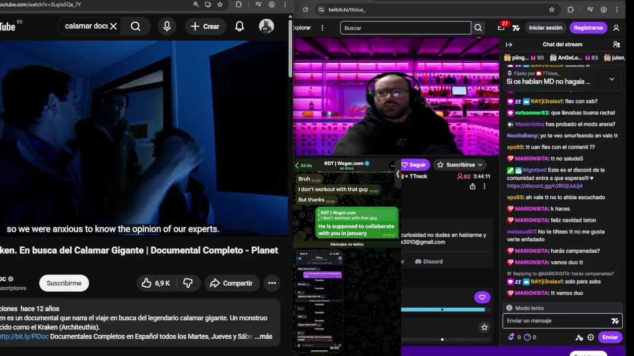
Task: Open chat community users icon
Action: point(616,44)
